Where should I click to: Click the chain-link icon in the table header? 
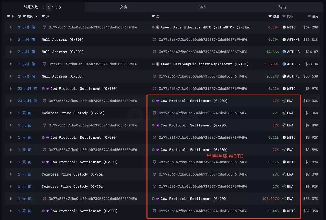click(x=13, y=17)
